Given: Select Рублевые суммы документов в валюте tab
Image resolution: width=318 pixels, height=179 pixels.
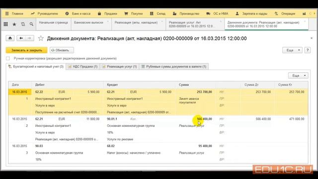Looking at the screenshot, I should coord(174,66).
